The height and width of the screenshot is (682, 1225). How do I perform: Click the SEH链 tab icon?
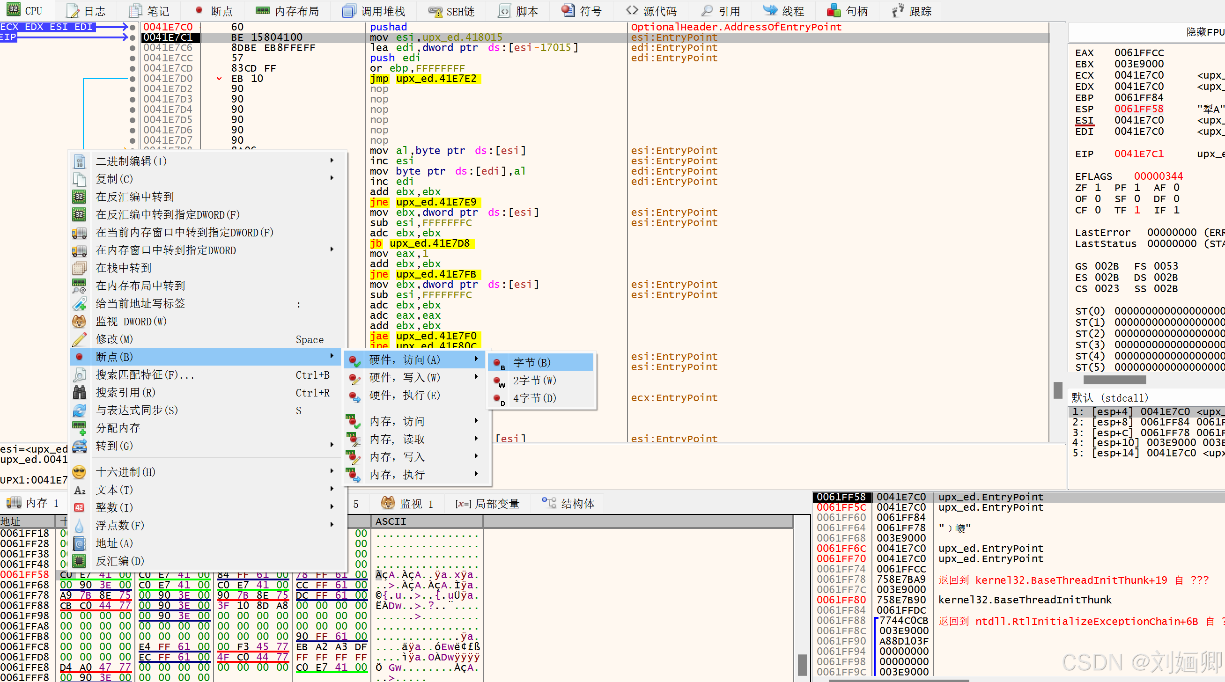[x=435, y=11]
